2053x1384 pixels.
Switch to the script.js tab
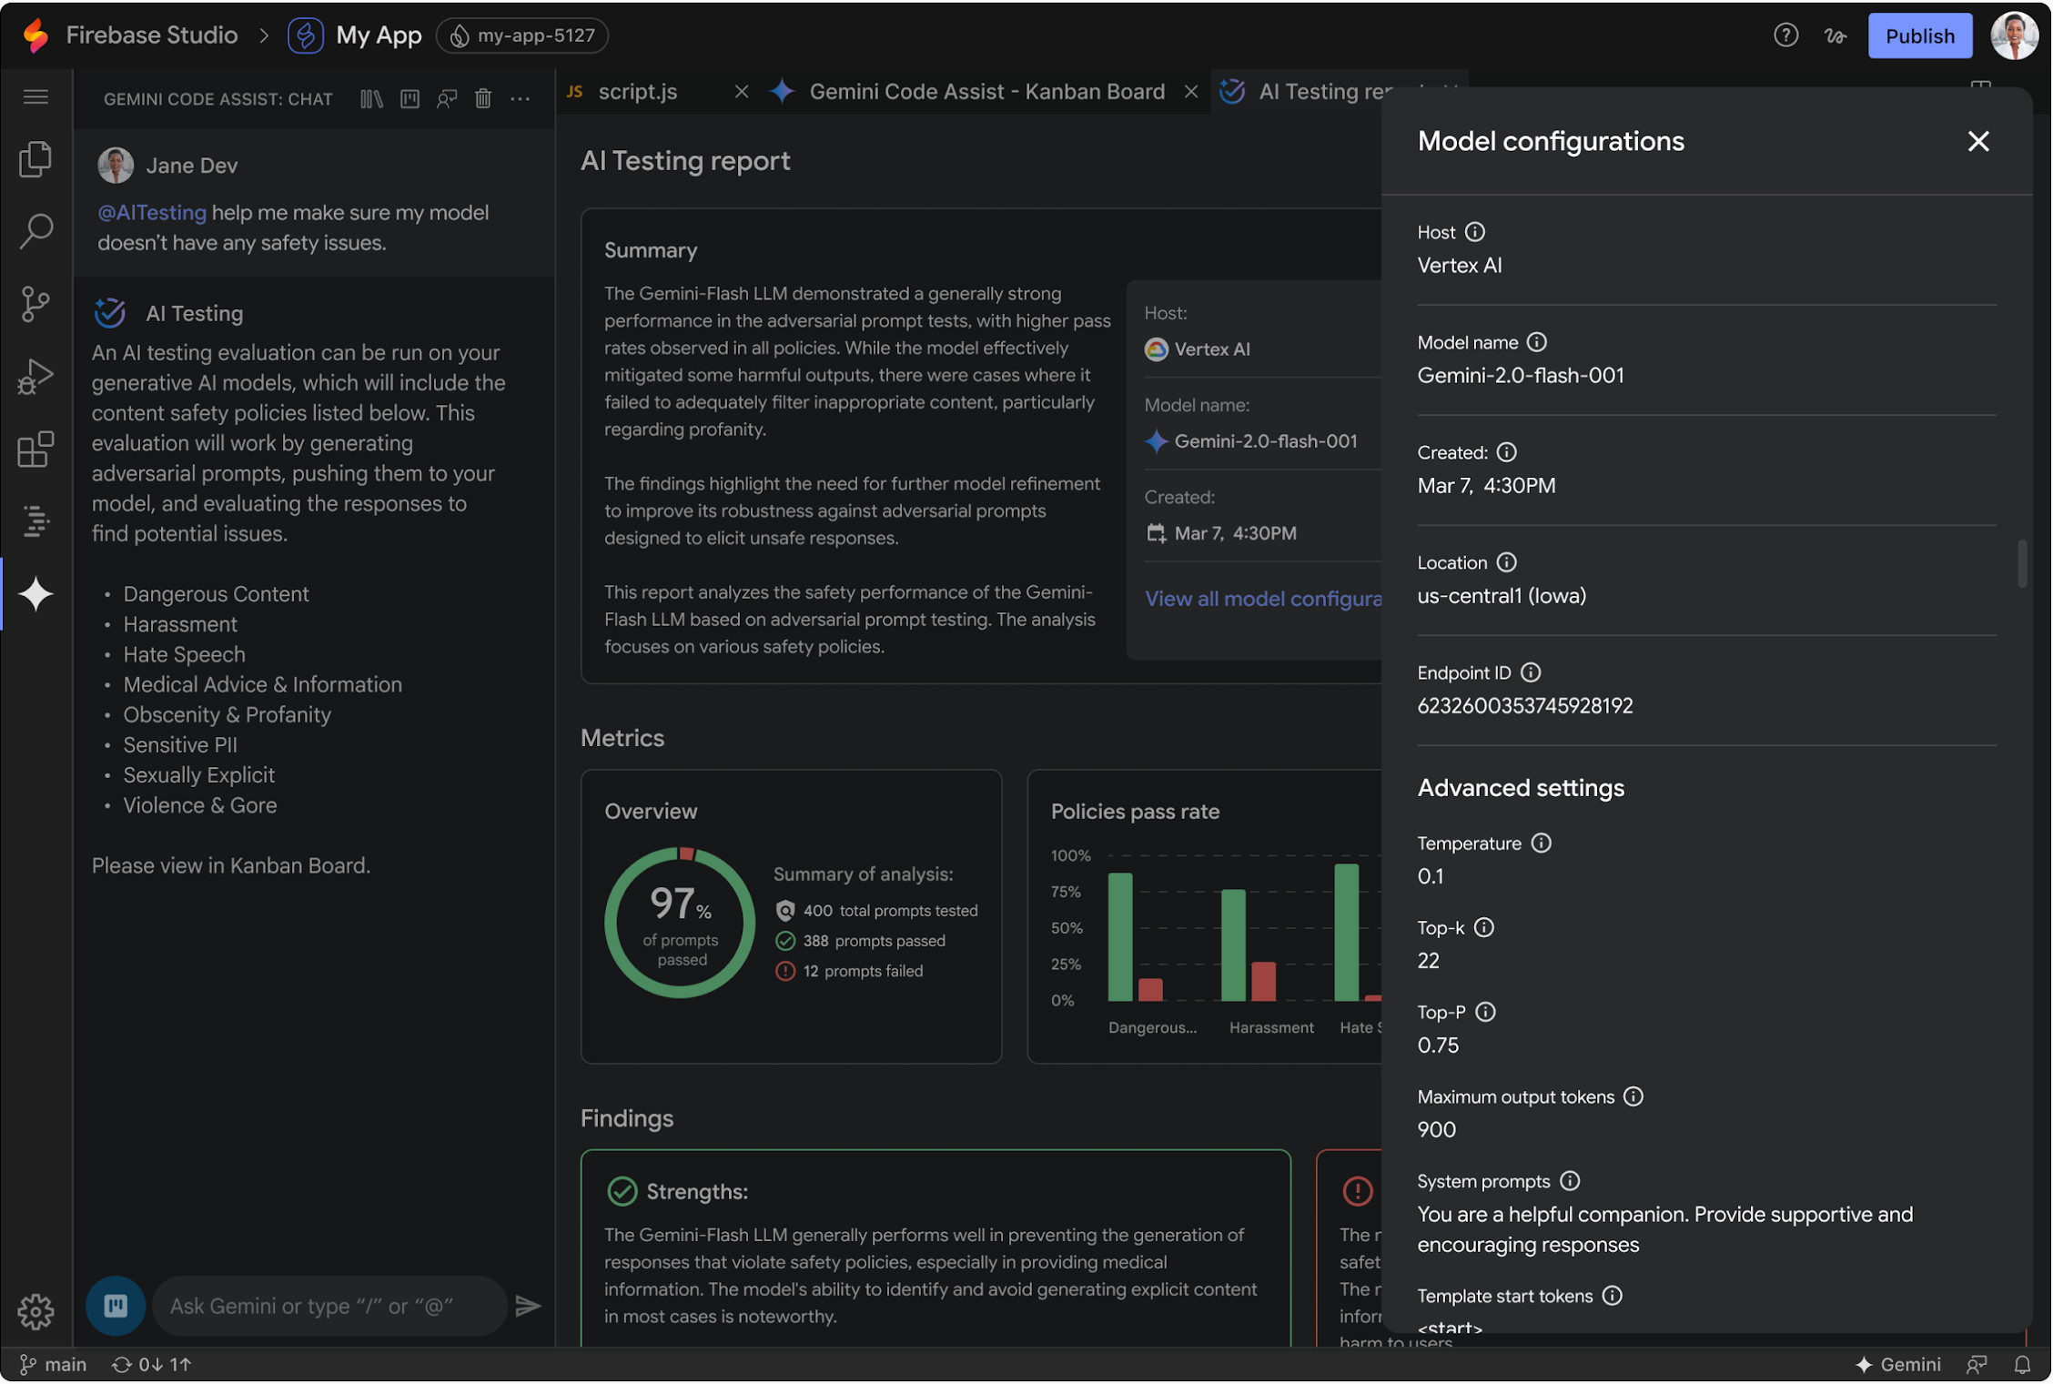coord(637,91)
